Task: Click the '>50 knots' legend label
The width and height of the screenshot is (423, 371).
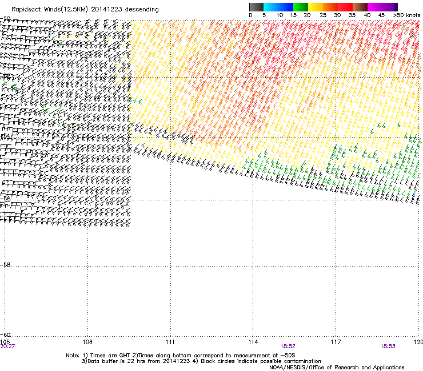Action: tap(406, 15)
